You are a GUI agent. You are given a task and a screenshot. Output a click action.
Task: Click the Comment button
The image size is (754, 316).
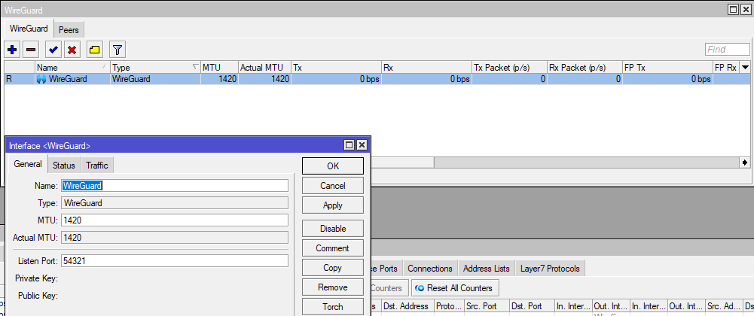pos(333,248)
